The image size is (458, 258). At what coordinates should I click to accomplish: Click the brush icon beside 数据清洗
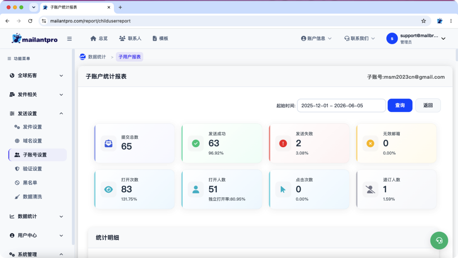[x=17, y=197]
